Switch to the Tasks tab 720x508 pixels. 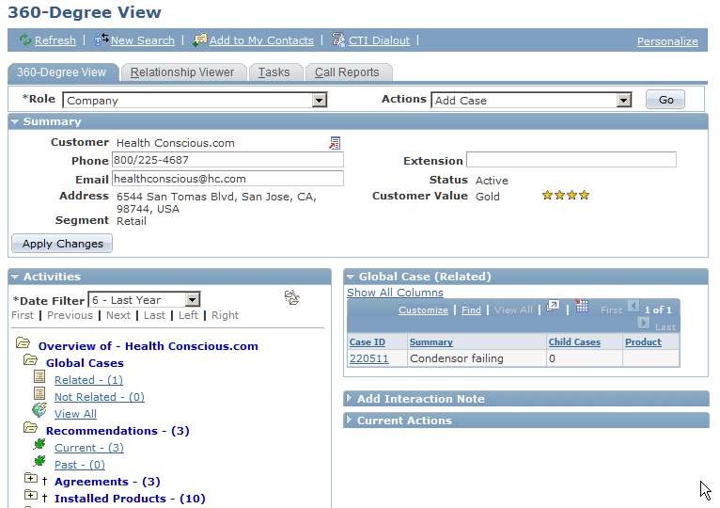(274, 72)
